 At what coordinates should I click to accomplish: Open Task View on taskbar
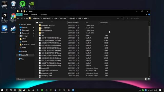click(x=15, y=90)
